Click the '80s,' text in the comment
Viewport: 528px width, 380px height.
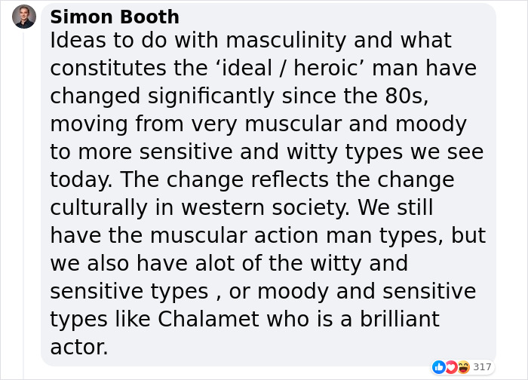pyautogui.click(x=407, y=96)
